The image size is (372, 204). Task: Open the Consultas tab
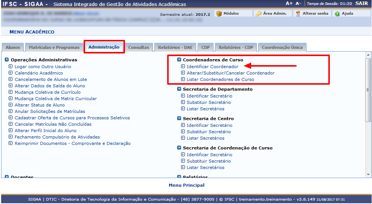tap(139, 47)
